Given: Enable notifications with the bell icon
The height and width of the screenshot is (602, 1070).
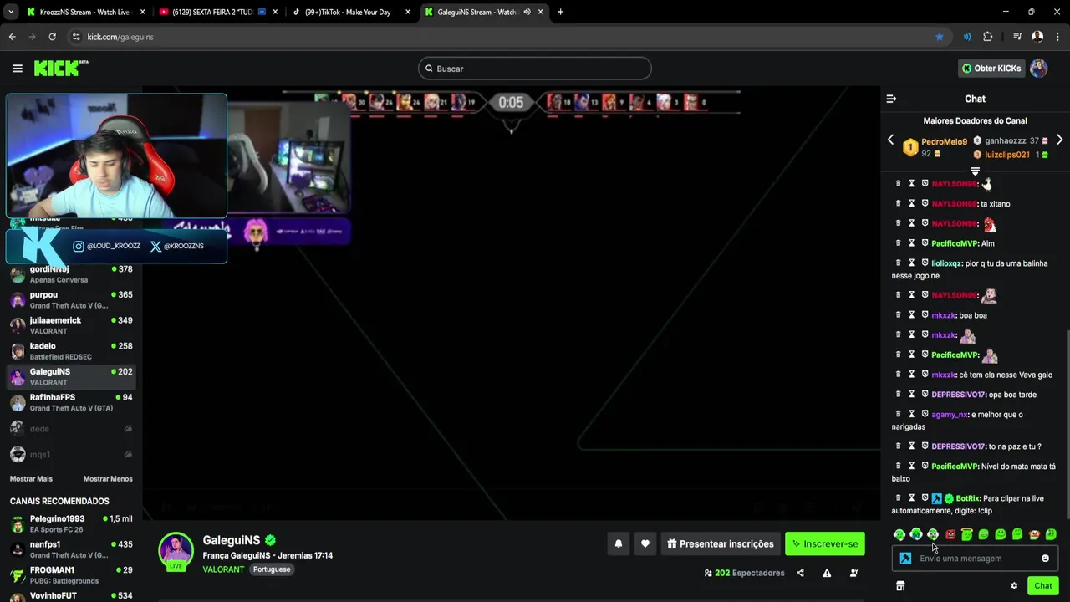Looking at the screenshot, I should click(x=619, y=543).
